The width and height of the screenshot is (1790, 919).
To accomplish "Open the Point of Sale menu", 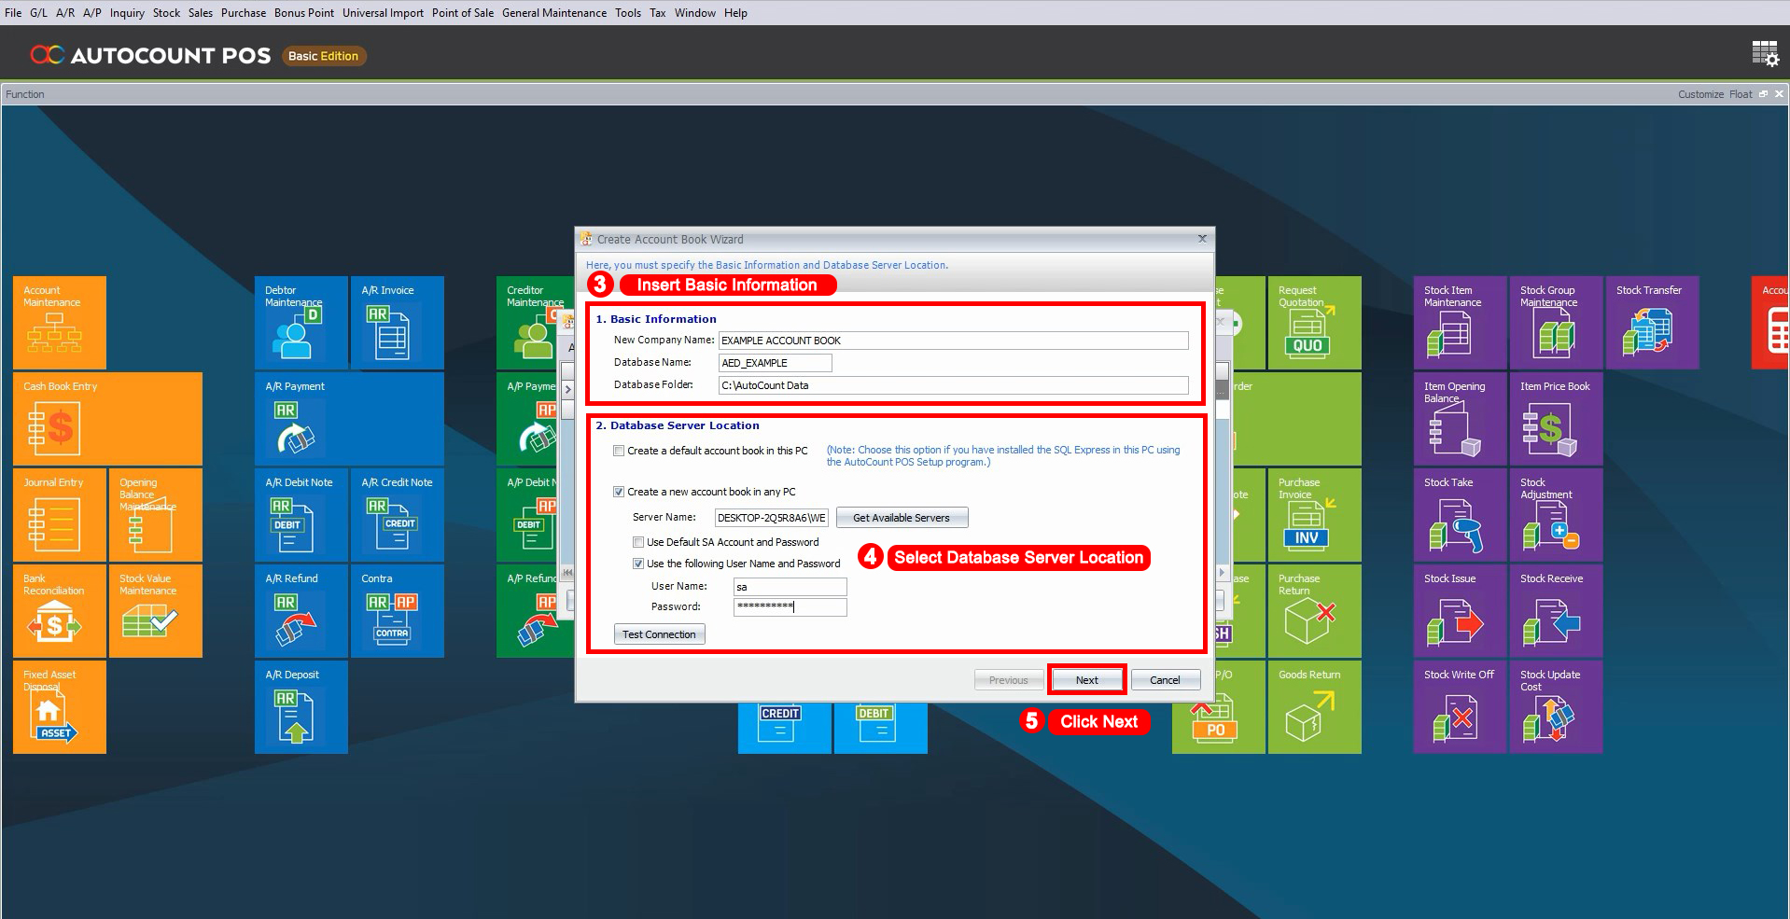I will (463, 13).
